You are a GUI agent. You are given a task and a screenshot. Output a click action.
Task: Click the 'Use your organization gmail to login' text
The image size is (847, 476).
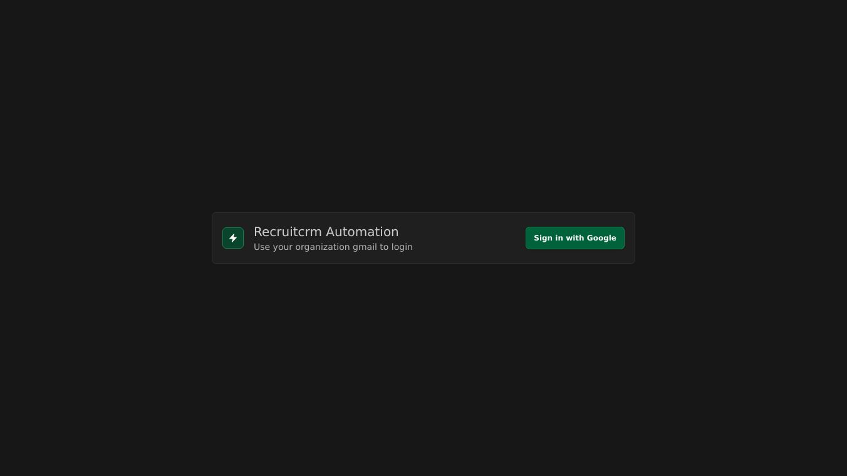(333, 247)
